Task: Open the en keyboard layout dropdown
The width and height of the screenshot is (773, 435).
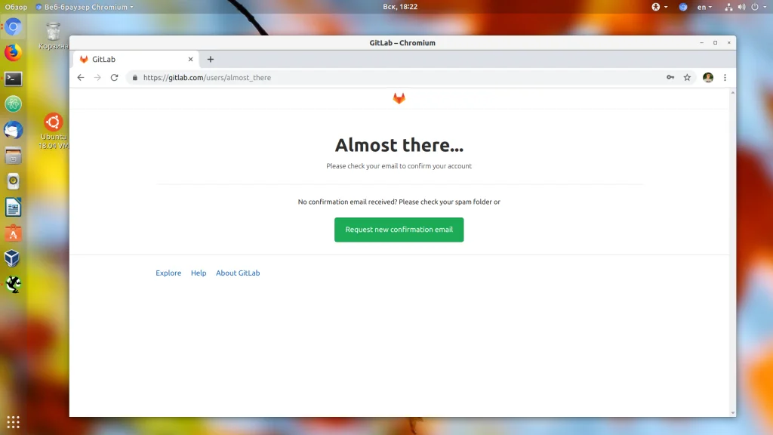Action: pos(704,7)
